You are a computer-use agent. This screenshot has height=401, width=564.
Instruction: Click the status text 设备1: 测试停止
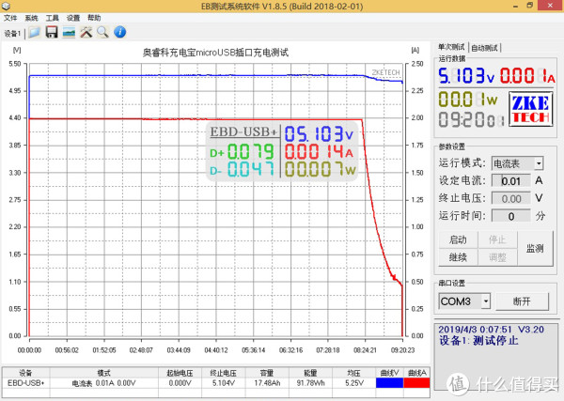pos(478,340)
